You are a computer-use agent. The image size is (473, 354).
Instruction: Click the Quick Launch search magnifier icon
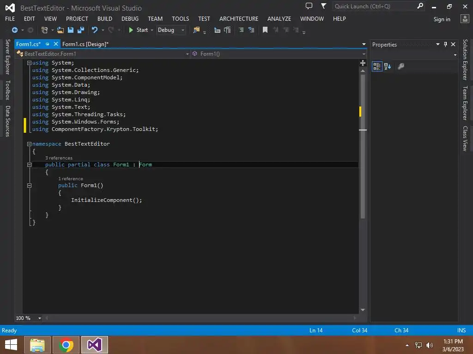pos(420,6)
